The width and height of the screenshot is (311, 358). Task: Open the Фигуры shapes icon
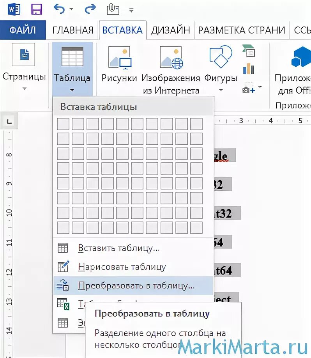[221, 57]
